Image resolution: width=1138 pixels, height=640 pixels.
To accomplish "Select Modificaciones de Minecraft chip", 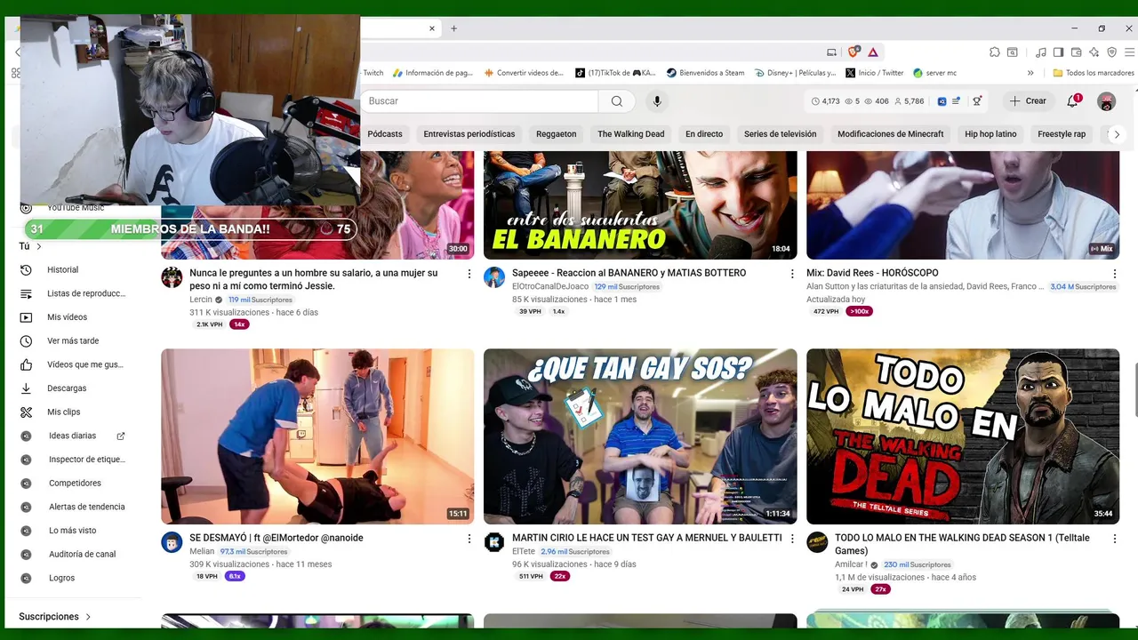I will 891,134.
